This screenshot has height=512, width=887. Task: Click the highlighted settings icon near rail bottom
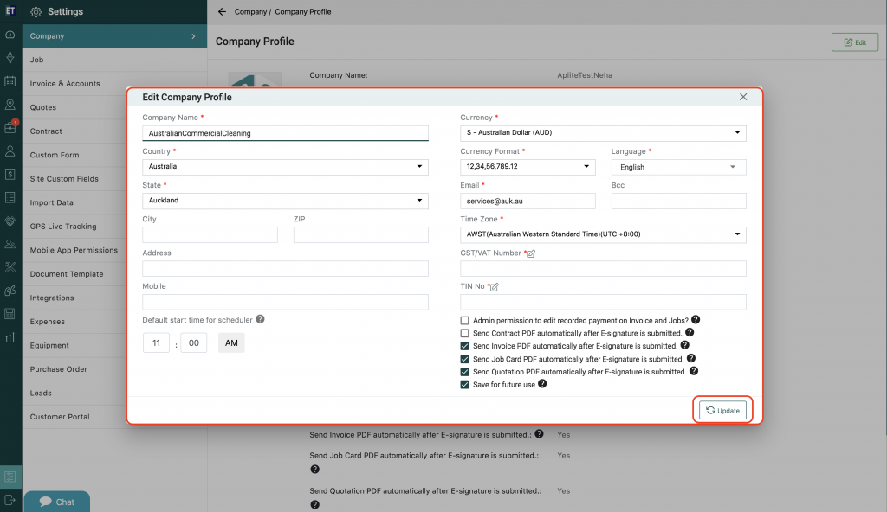tap(10, 477)
